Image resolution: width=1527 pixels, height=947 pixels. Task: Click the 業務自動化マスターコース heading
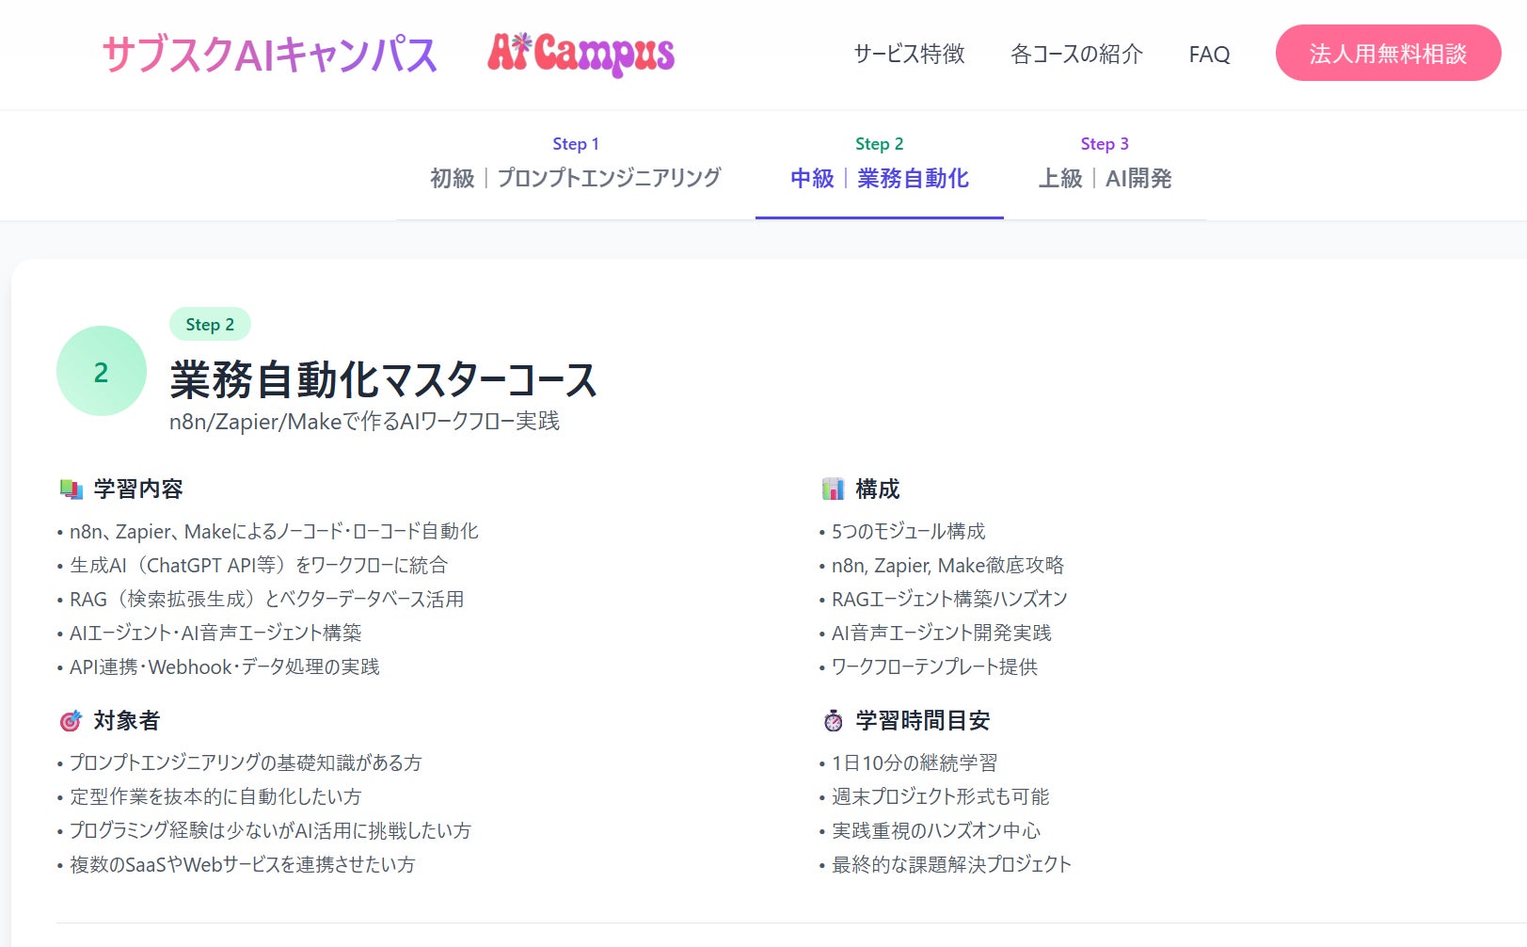383,379
